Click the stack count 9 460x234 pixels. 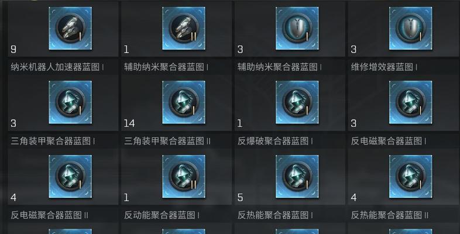pos(13,49)
